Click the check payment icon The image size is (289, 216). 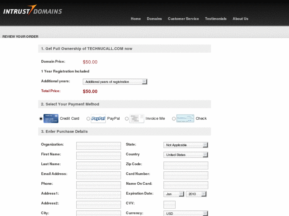pyautogui.click(x=185, y=119)
